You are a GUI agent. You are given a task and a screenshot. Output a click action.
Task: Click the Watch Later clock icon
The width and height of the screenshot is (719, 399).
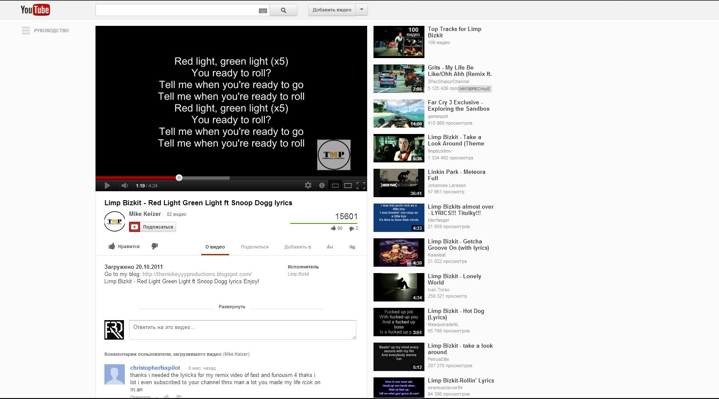click(x=322, y=185)
